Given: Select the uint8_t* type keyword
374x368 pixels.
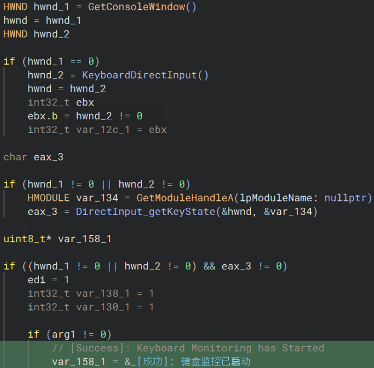Looking at the screenshot, I should click(x=28, y=239).
